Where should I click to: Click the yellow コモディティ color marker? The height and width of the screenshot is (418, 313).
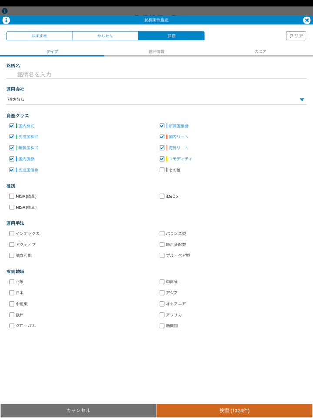[x=166, y=159]
